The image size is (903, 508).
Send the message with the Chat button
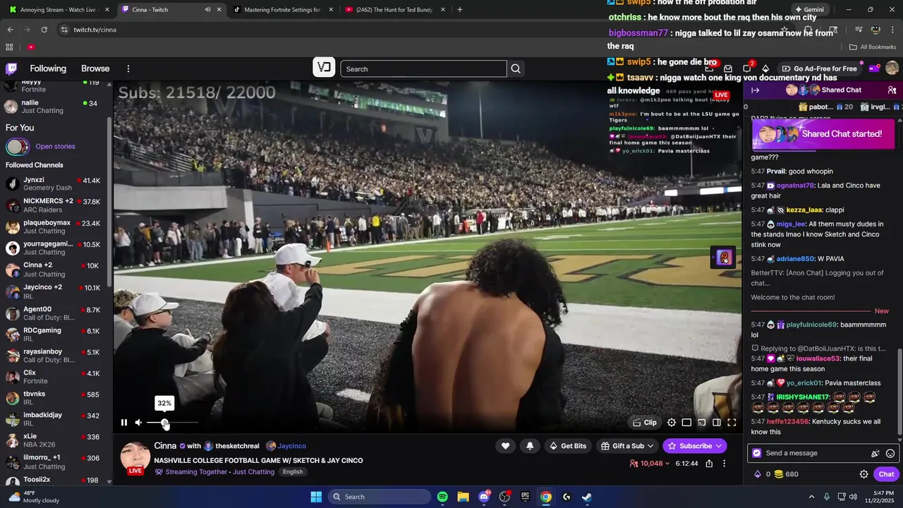pos(886,474)
